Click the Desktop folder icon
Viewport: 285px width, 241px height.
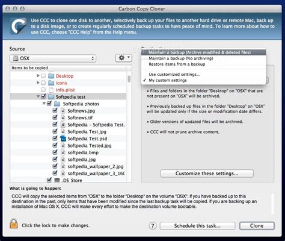point(51,76)
